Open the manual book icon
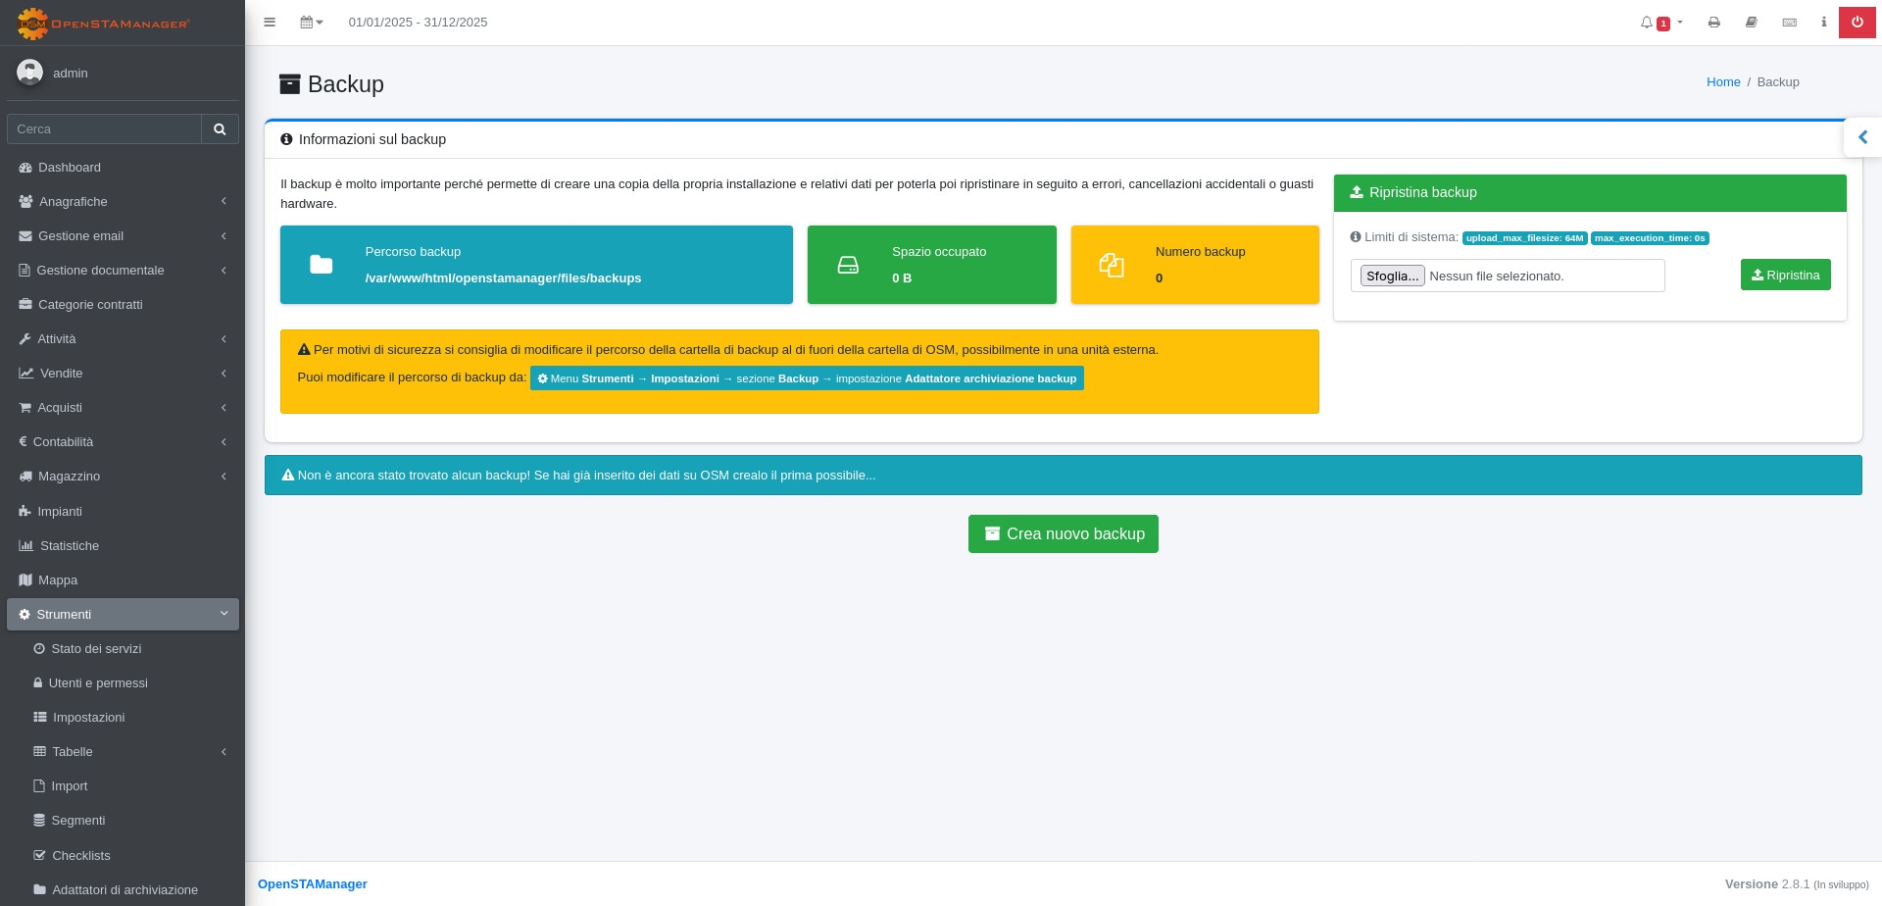The width and height of the screenshot is (1882, 906). pyautogui.click(x=1751, y=23)
